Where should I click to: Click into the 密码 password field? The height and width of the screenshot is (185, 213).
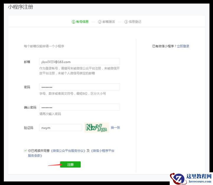tap(79, 87)
